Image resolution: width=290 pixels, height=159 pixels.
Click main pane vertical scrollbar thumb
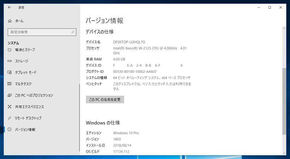coord(284,101)
